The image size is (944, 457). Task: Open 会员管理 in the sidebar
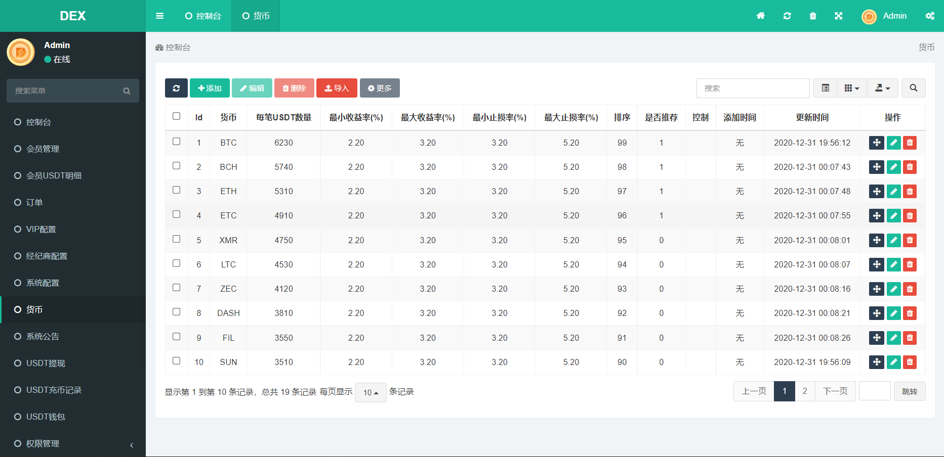coord(73,149)
